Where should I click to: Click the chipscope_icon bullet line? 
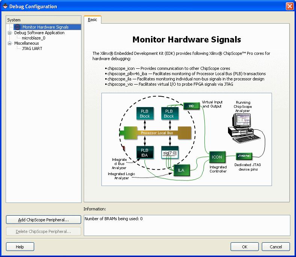[x=168, y=68]
